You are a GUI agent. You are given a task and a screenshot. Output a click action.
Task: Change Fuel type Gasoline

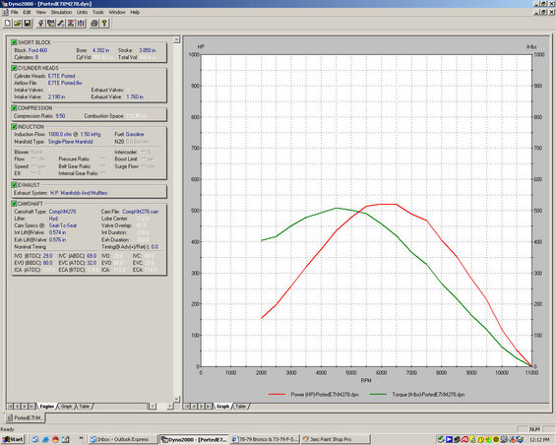(x=135, y=134)
